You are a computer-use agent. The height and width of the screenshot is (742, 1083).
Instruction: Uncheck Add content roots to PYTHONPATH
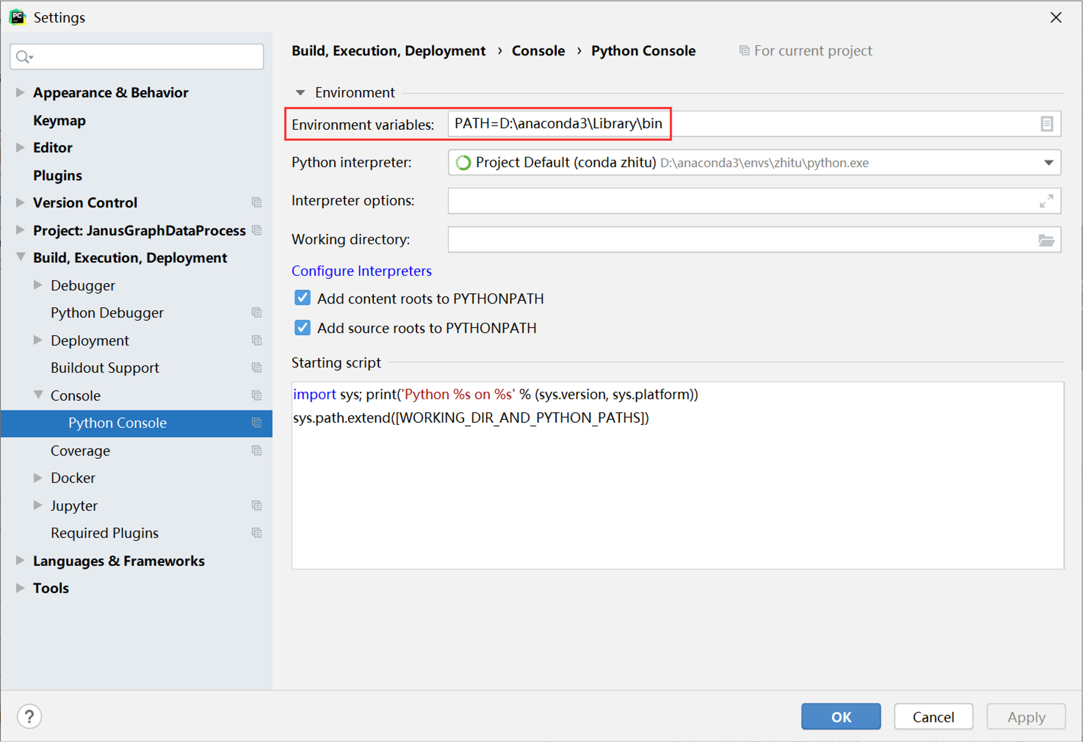302,298
